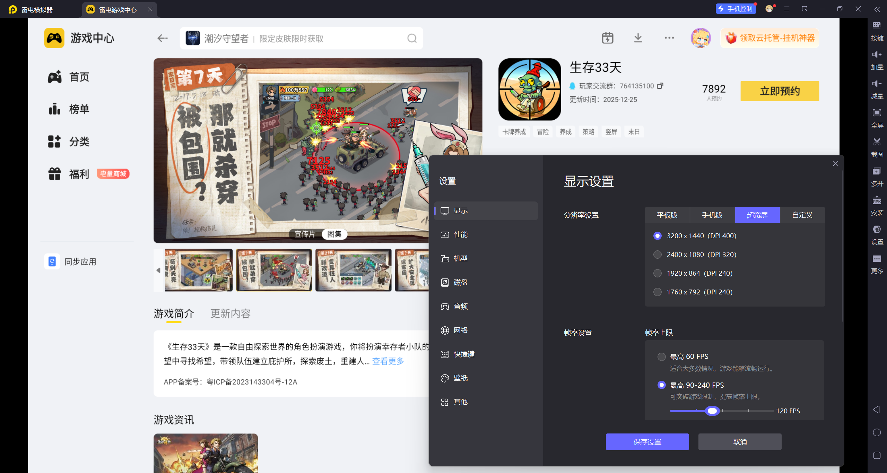Copy the player group number icon
Image resolution: width=887 pixels, height=473 pixels.
pos(660,86)
